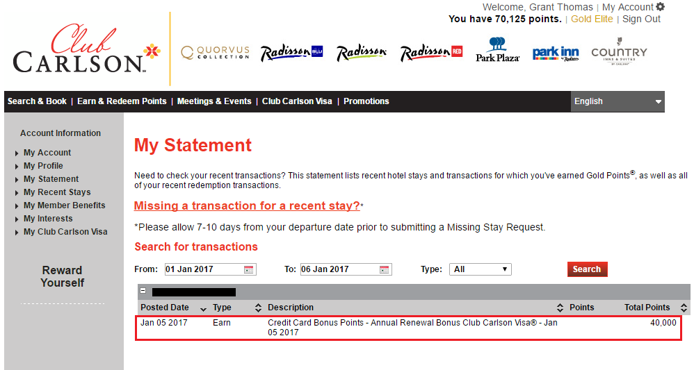Open the Search & Book menu
Viewport: 694px width, 370px height.
(37, 101)
